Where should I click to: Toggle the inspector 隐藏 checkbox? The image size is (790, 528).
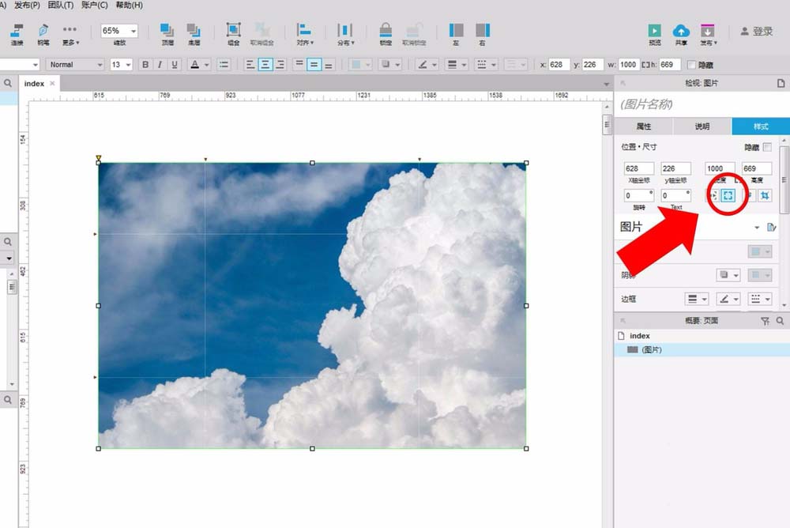(x=767, y=147)
